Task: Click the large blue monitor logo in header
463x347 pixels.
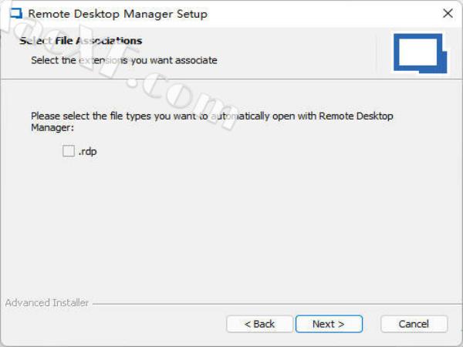Action: 421,54
